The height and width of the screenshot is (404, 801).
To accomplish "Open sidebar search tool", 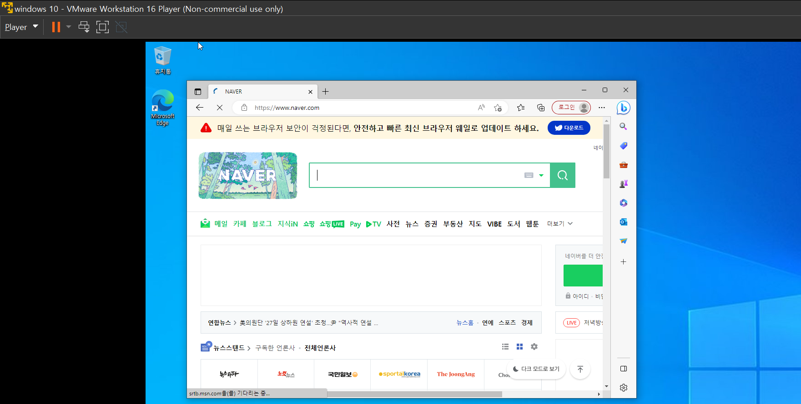I will [x=624, y=127].
